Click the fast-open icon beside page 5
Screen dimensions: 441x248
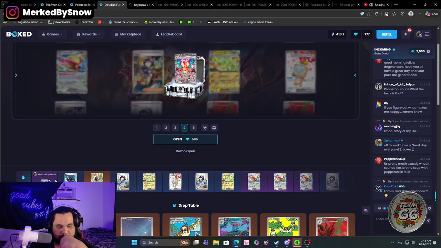pos(205,128)
